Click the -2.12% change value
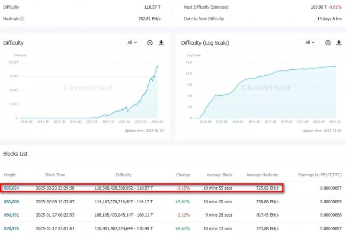This screenshot has height=234, width=346. coord(183,215)
